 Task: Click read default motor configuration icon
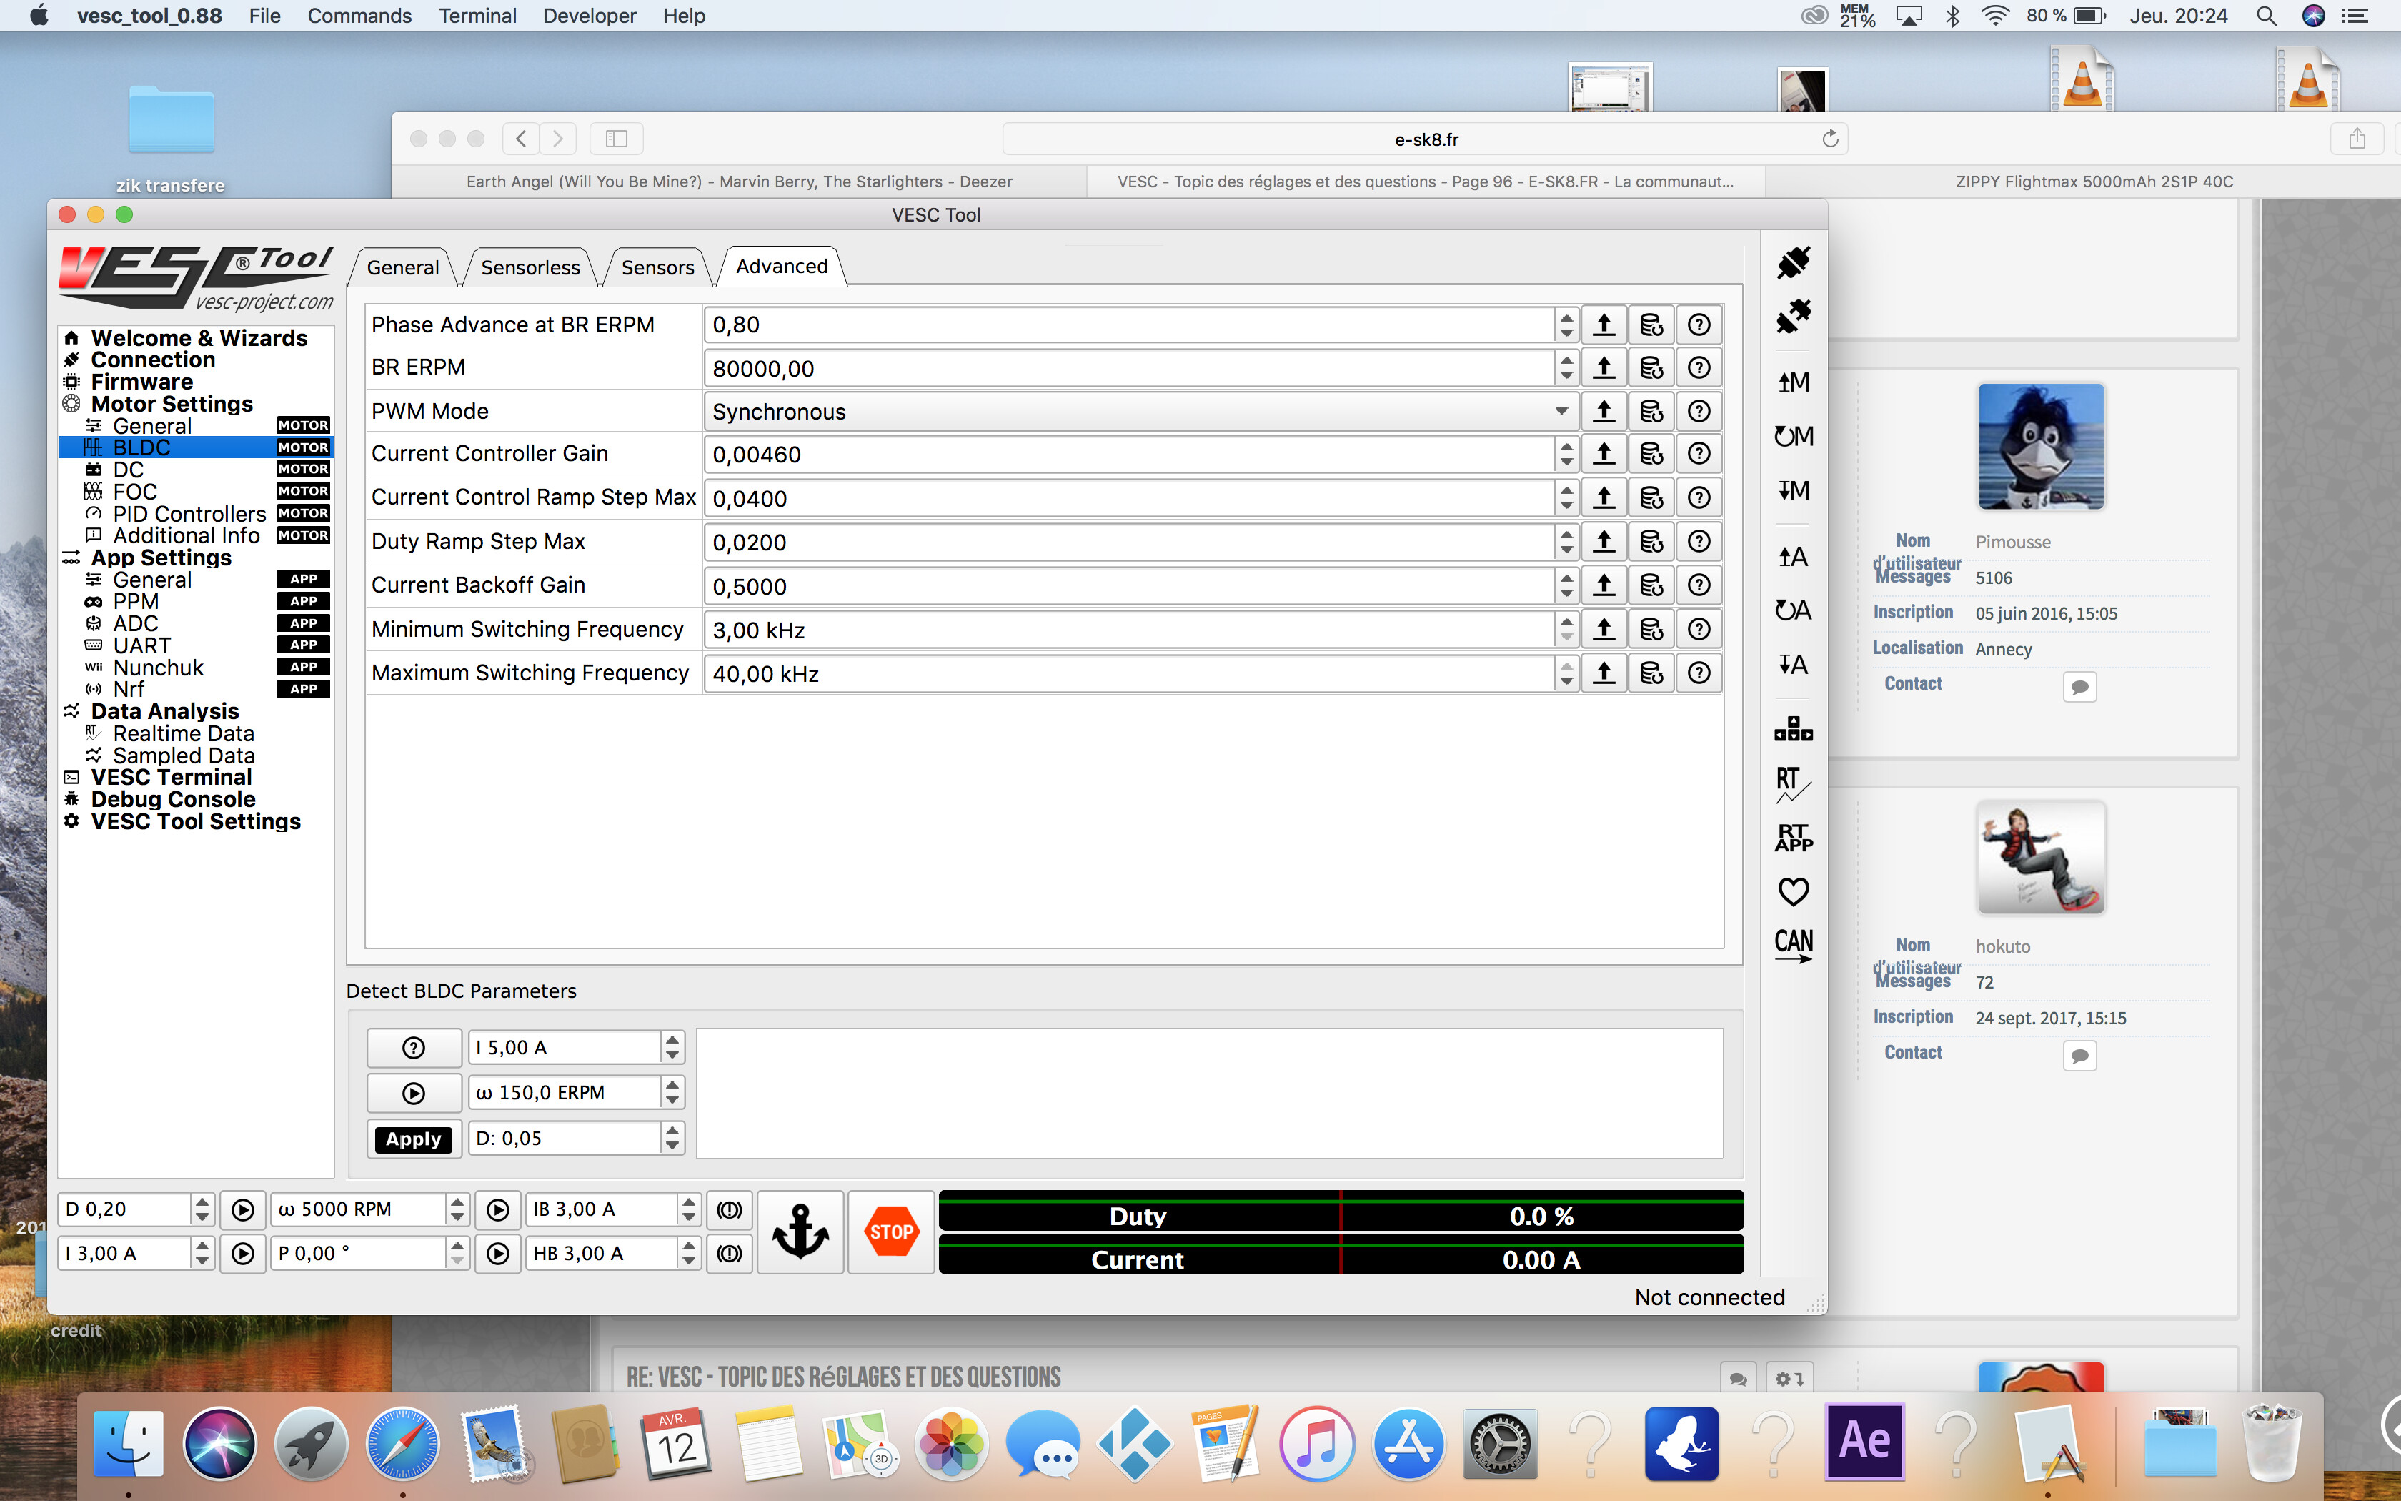(x=1793, y=436)
